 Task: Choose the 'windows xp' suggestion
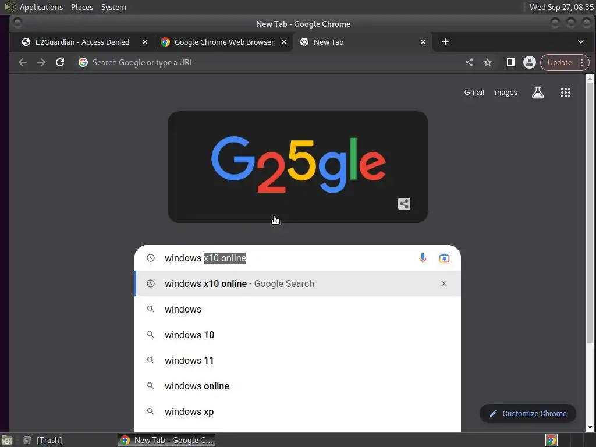[297, 411]
